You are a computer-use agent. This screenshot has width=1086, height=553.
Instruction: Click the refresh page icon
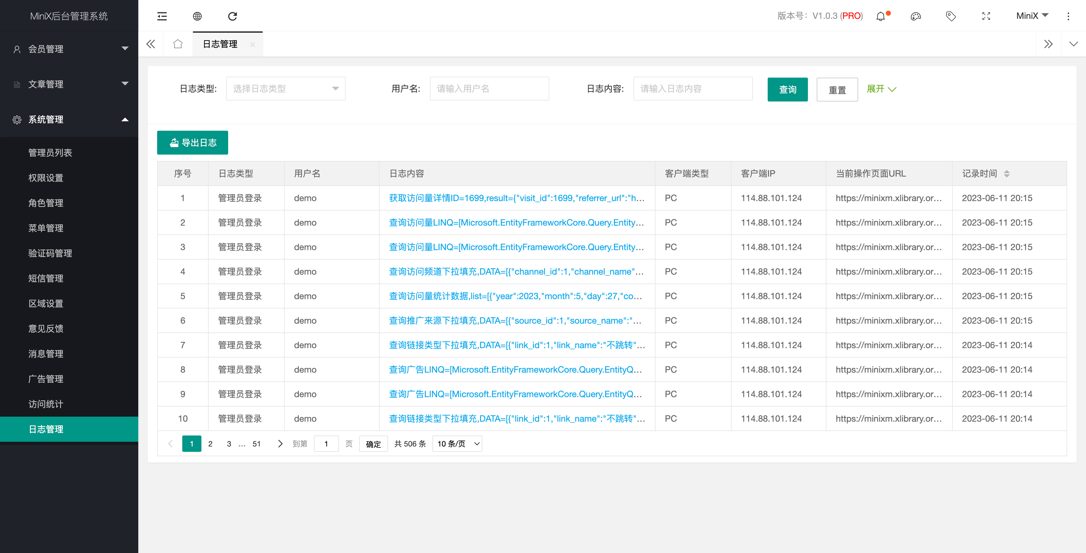tap(232, 16)
